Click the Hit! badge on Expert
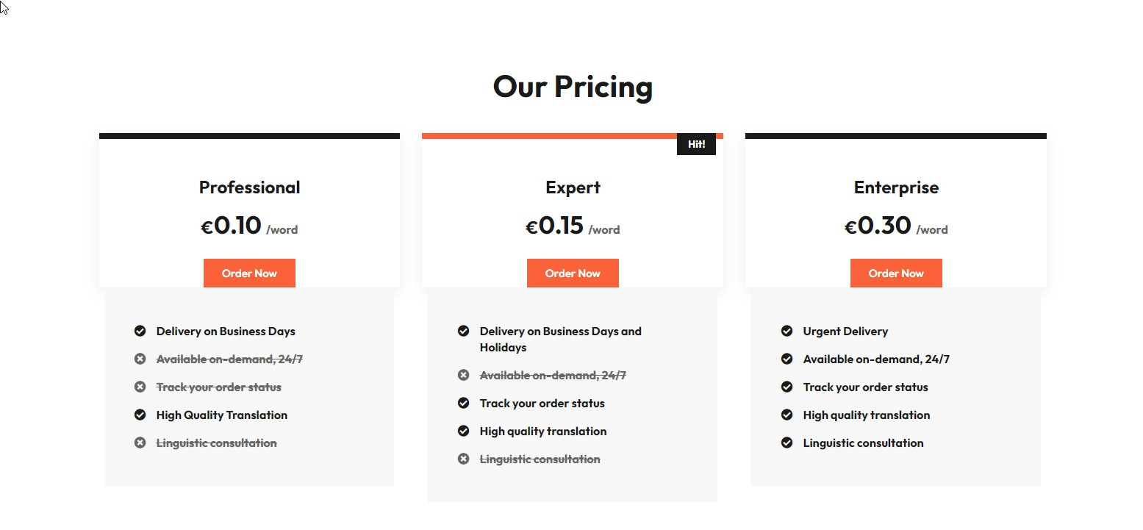 click(x=696, y=144)
